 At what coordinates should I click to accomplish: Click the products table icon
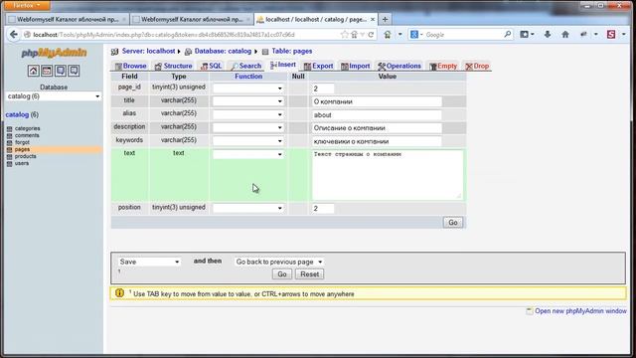[x=9, y=156]
